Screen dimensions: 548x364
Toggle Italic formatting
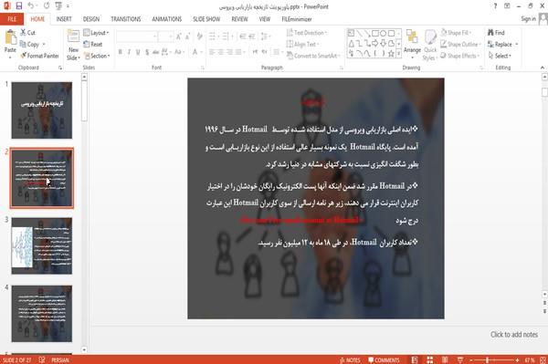pyautogui.click(x=129, y=52)
